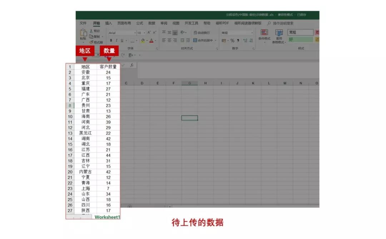This screenshot has height=239, width=386.
Task: Select column G header
Action: pyautogui.click(x=189, y=83)
